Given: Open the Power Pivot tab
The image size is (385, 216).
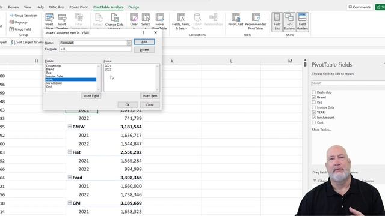Looking at the screenshot, I should point(78,7).
